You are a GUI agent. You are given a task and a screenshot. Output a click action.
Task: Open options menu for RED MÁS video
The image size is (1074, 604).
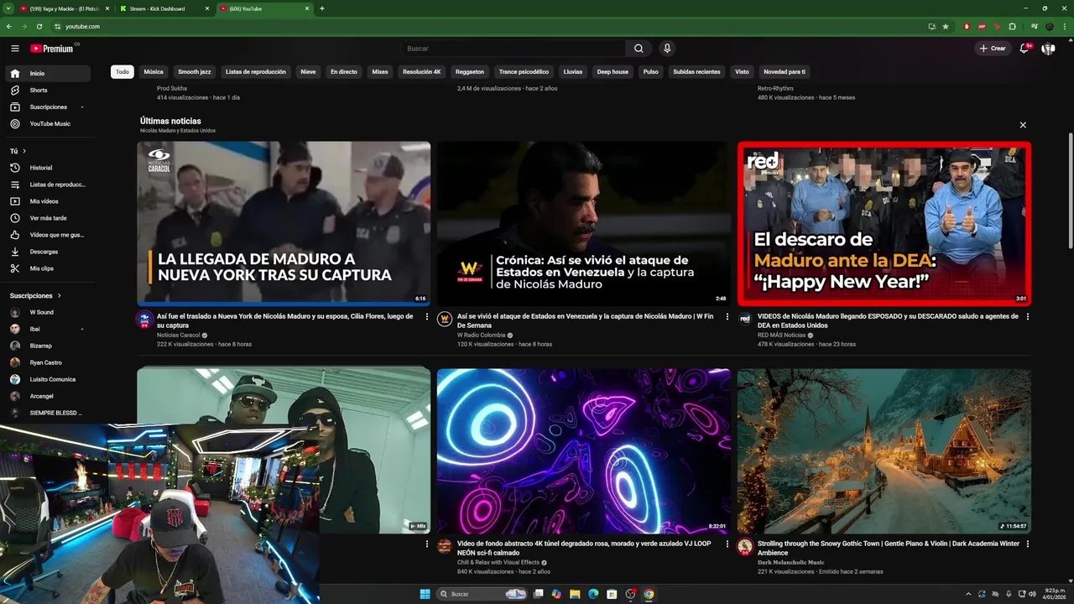1028,317
